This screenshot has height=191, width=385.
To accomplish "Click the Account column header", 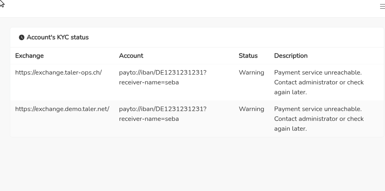I will coord(131,56).
